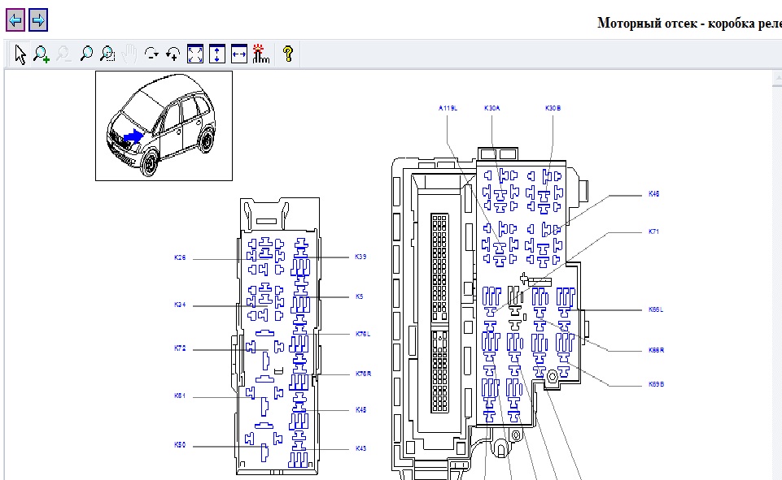The height and width of the screenshot is (480, 782).
Task: Fit diagram to window height
Action: pos(216,54)
